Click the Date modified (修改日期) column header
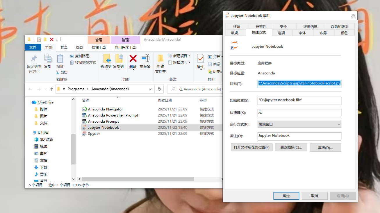Viewport: 380px width, 213px height. 165,100
